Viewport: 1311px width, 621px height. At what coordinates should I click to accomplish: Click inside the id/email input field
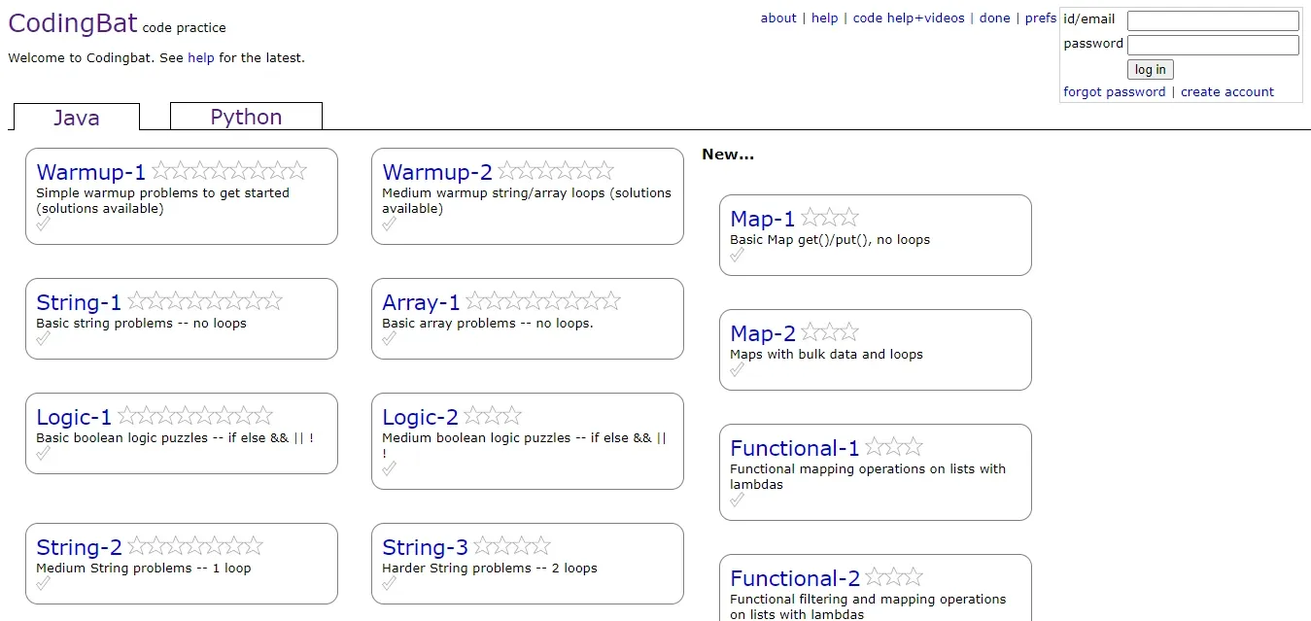pyautogui.click(x=1212, y=19)
